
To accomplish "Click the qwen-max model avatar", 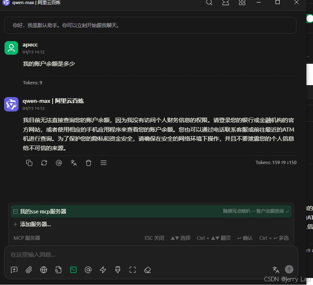I will [x=12, y=104].
